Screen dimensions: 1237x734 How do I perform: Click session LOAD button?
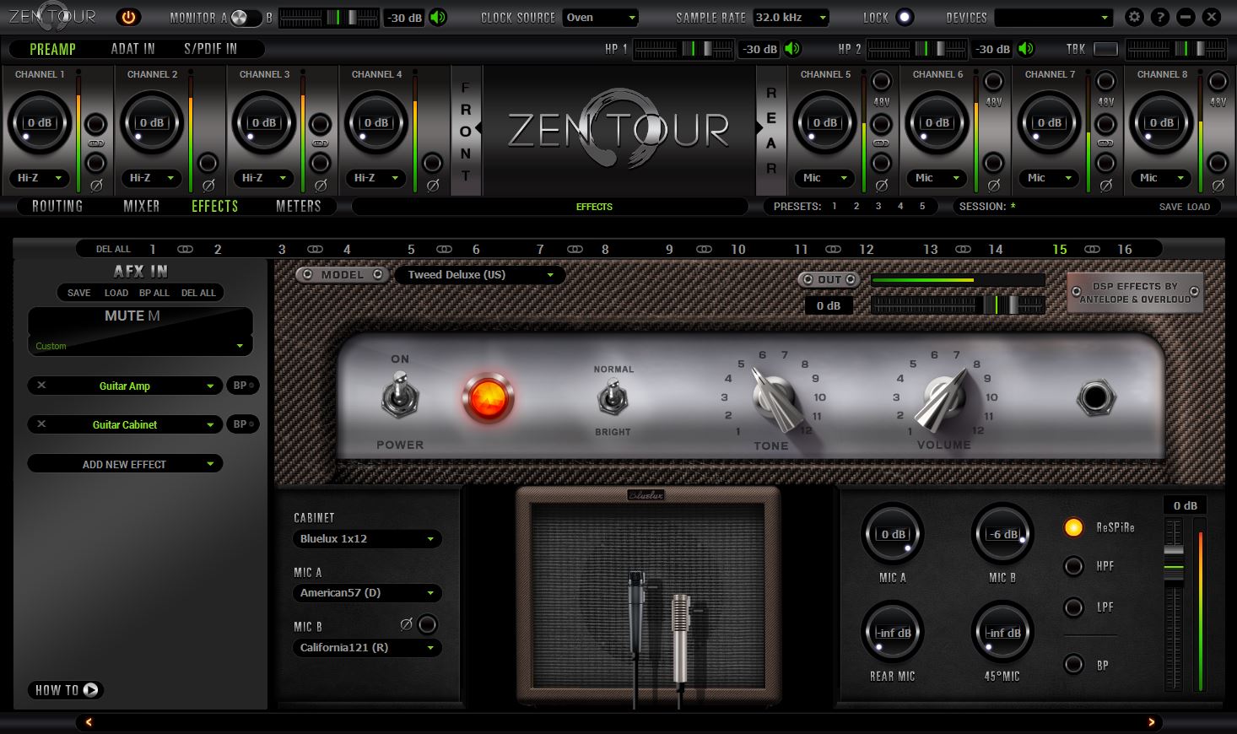1198,207
